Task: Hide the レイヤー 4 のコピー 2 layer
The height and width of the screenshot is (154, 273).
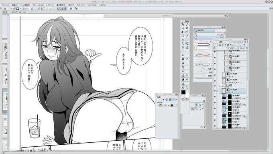Action: click(x=215, y=81)
